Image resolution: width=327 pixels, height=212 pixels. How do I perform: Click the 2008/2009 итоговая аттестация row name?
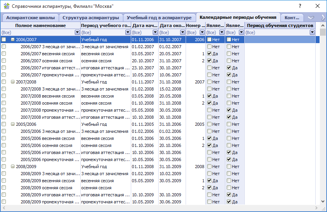tap(47, 195)
